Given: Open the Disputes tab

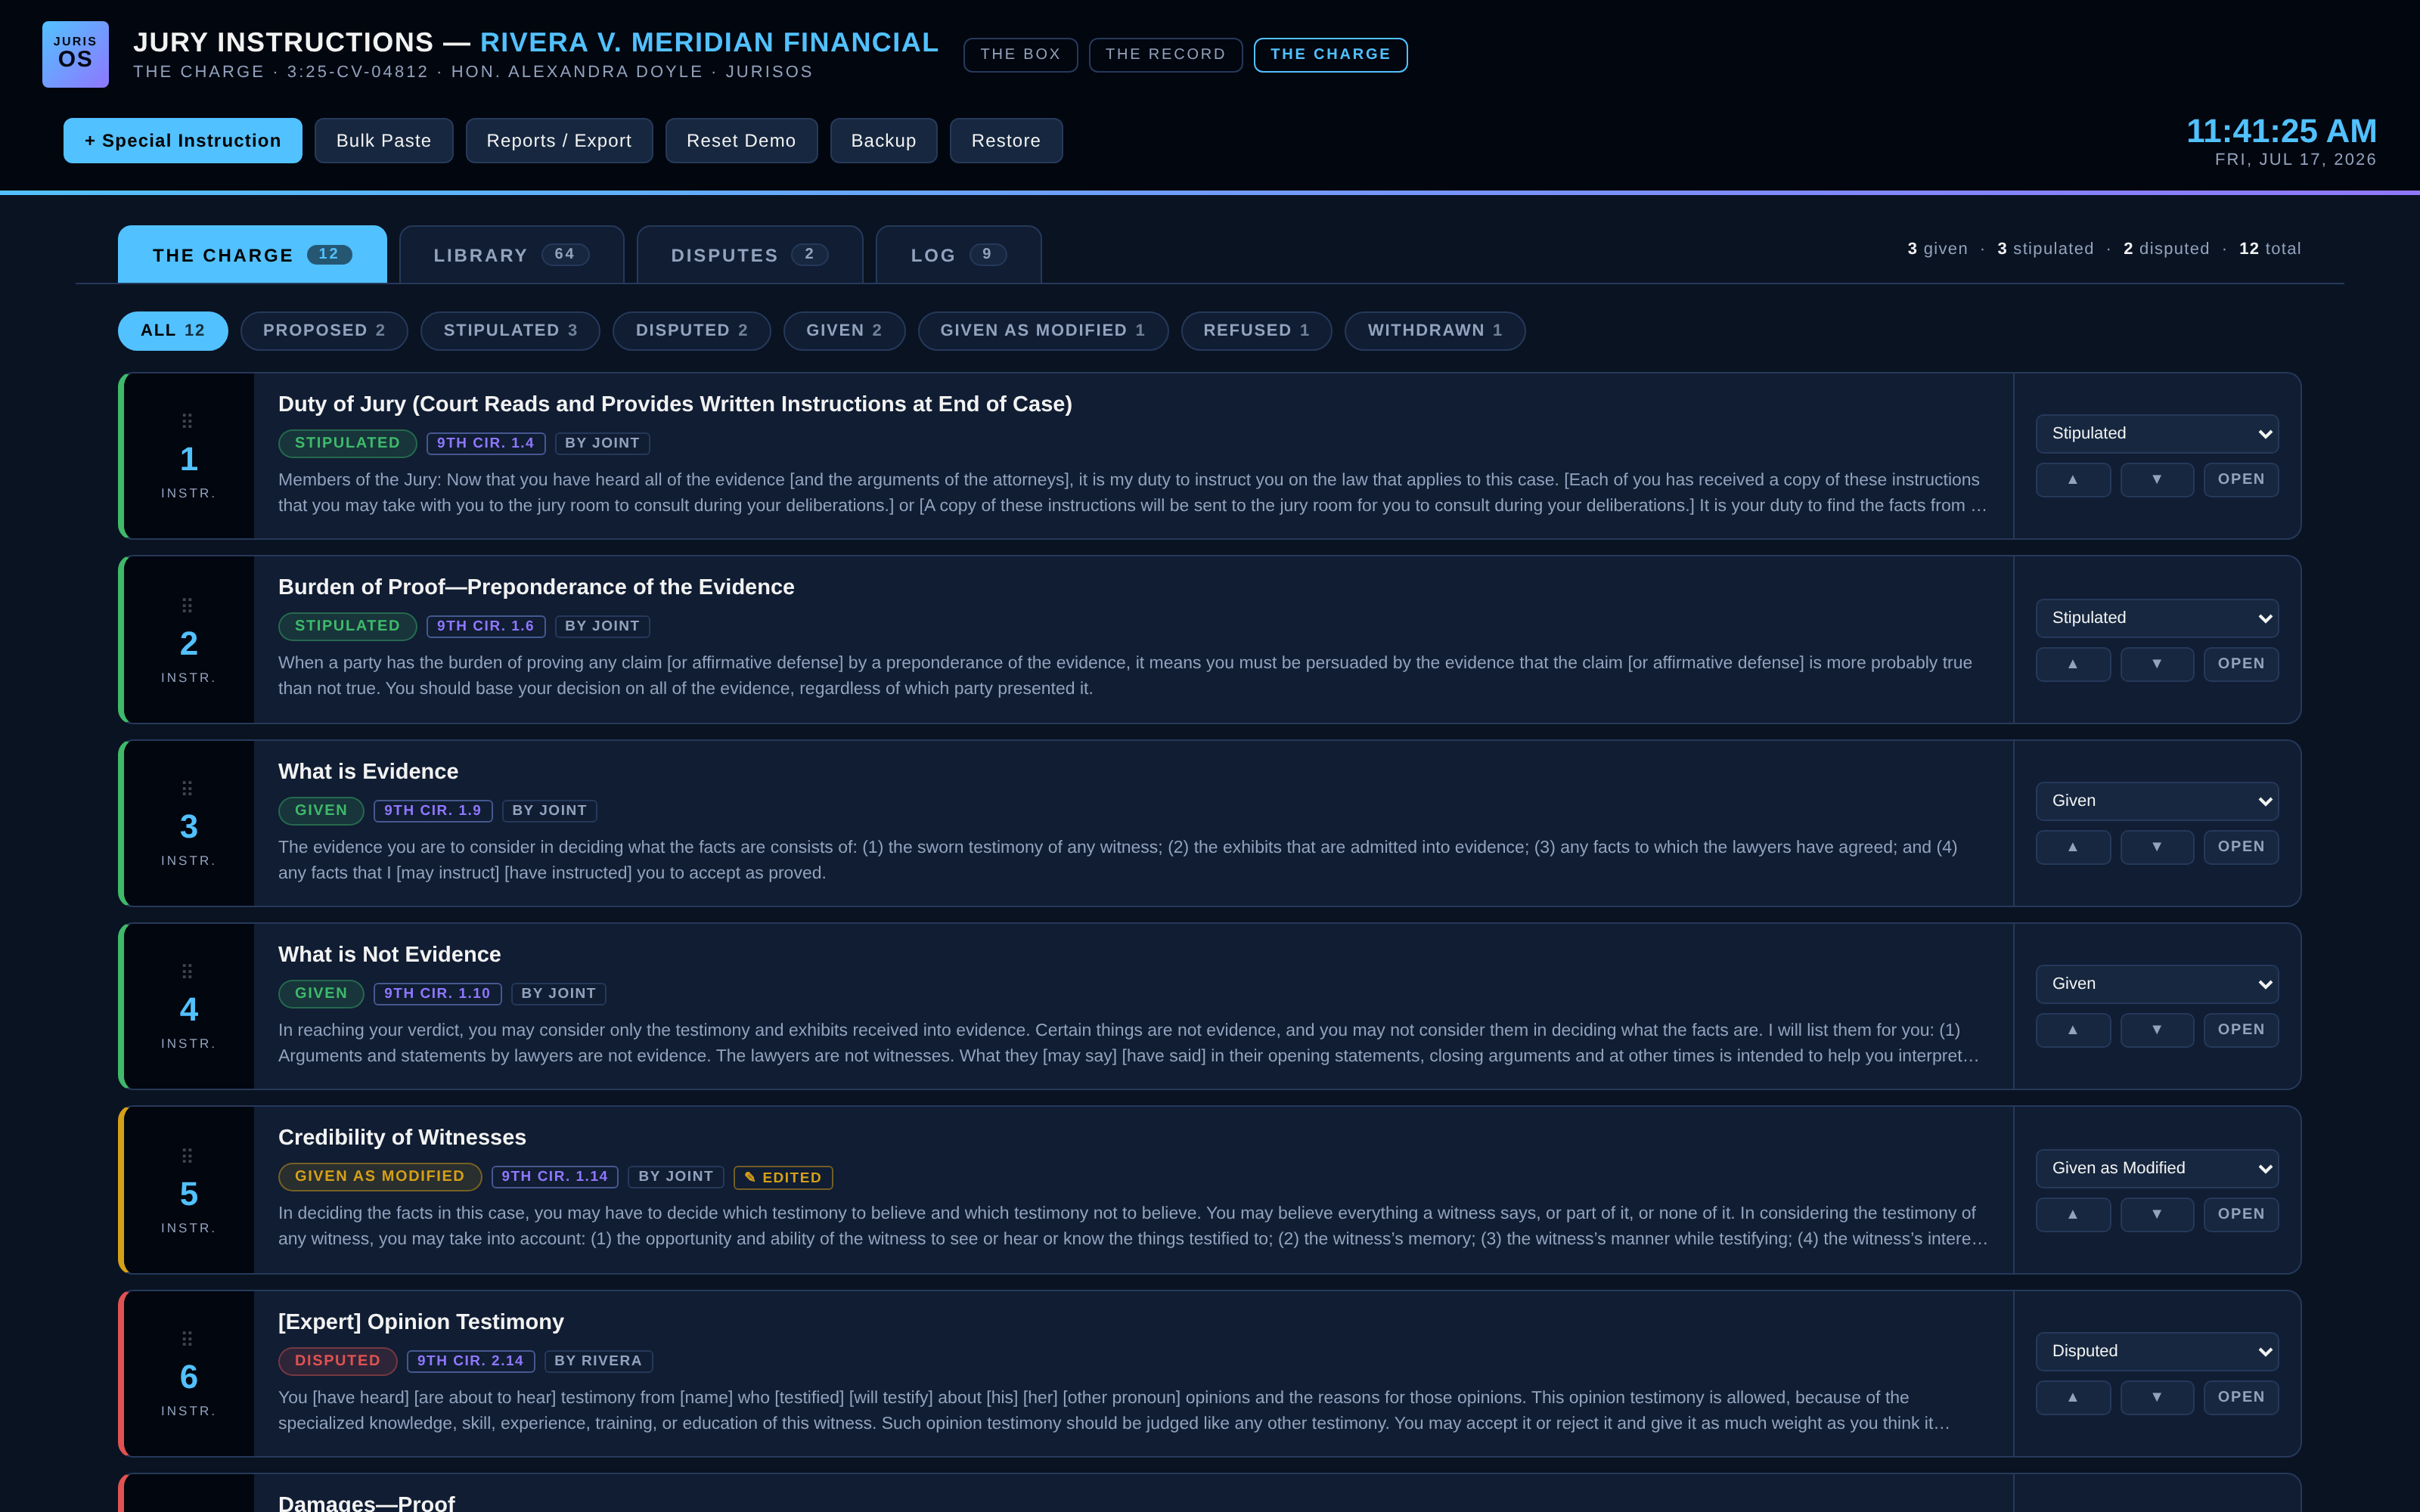Looking at the screenshot, I should click(749, 255).
